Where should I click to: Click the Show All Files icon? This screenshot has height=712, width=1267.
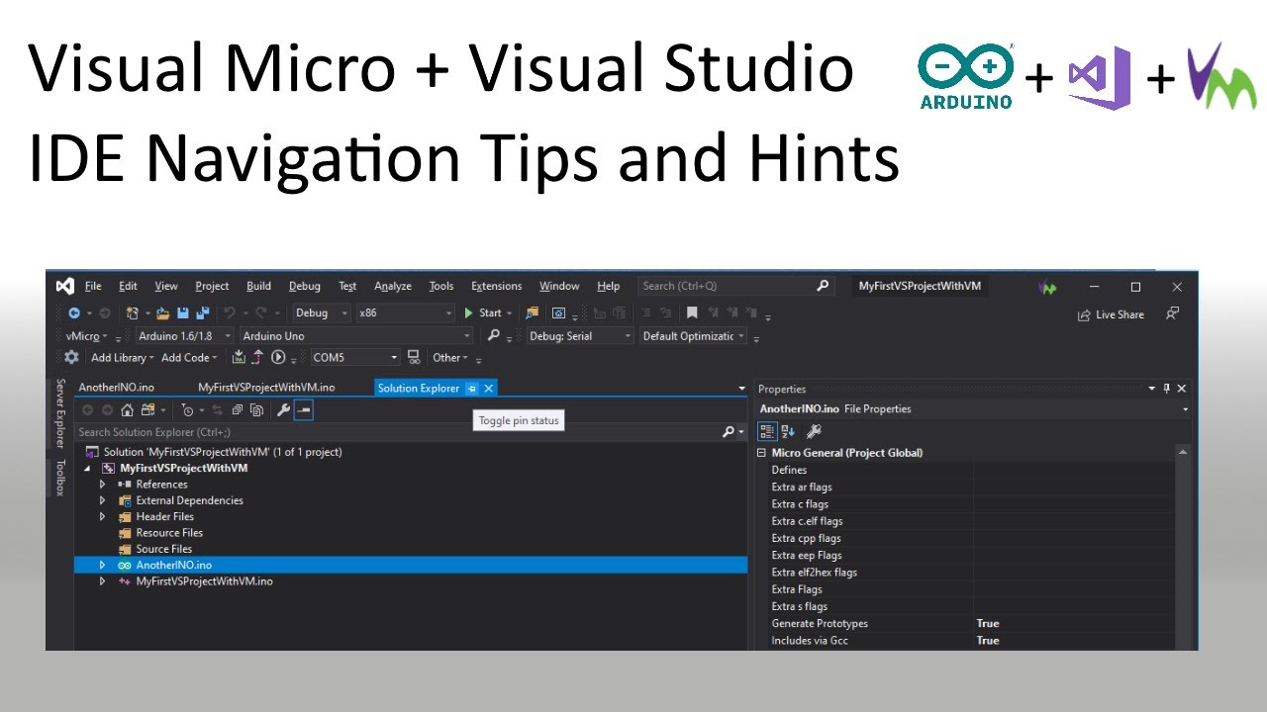(x=256, y=409)
